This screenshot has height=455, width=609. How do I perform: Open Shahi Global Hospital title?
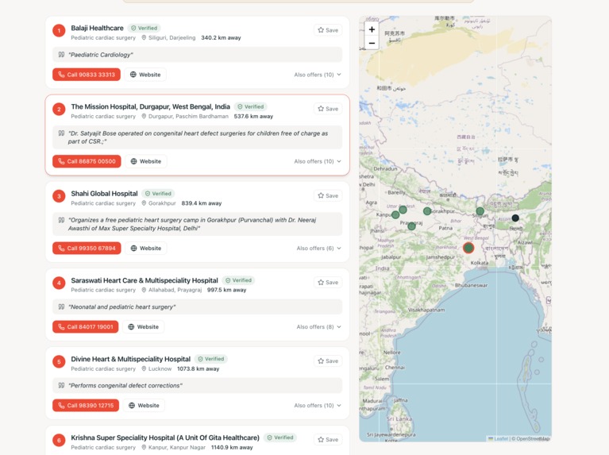tap(104, 194)
